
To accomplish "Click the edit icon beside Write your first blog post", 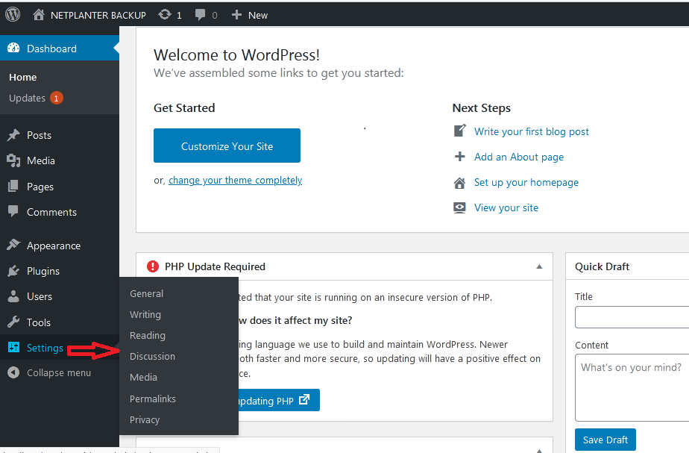I will pyautogui.click(x=459, y=131).
